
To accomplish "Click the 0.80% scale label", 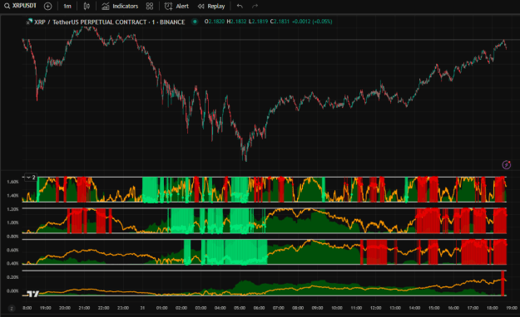I will click(12, 237).
